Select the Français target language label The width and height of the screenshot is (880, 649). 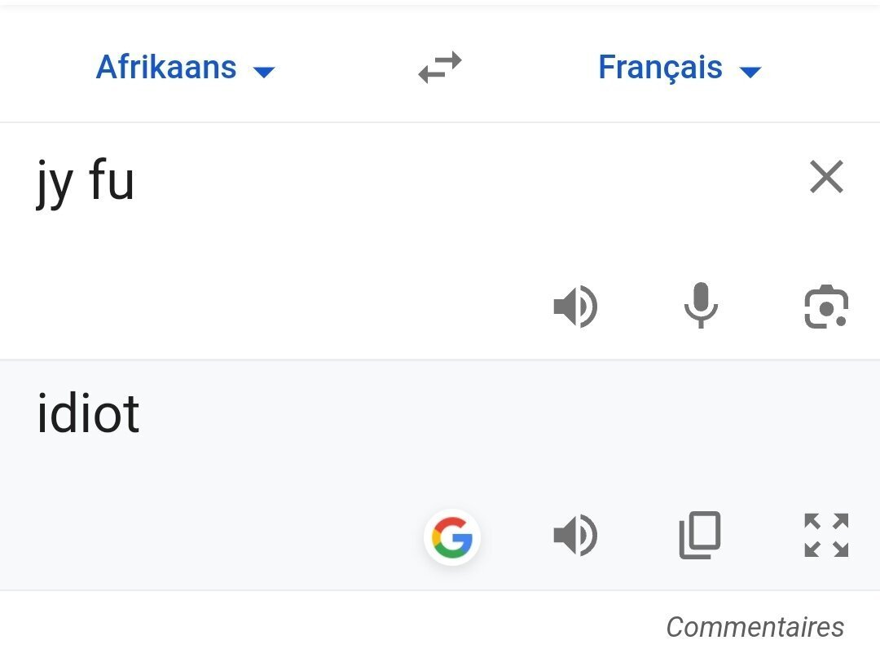pyautogui.click(x=660, y=67)
